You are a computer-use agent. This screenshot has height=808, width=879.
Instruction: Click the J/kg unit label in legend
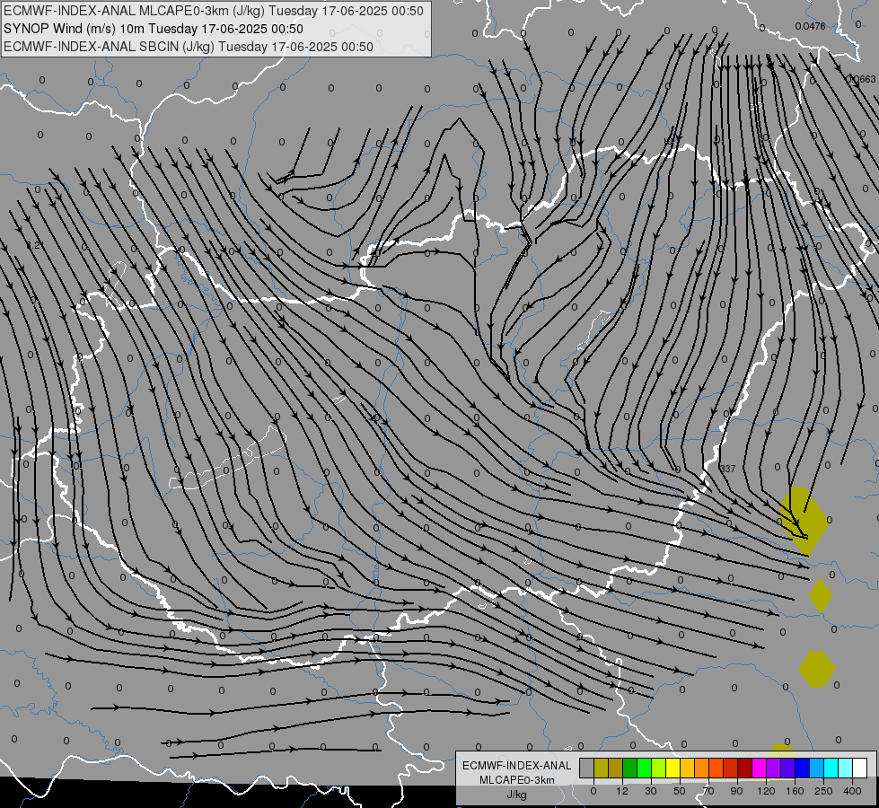point(517,794)
